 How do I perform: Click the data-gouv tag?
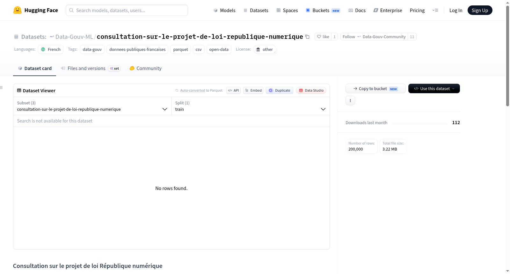click(x=92, y=49)
